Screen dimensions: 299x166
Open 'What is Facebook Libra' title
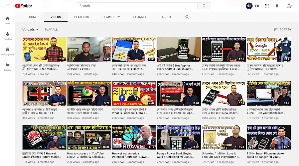130,111
